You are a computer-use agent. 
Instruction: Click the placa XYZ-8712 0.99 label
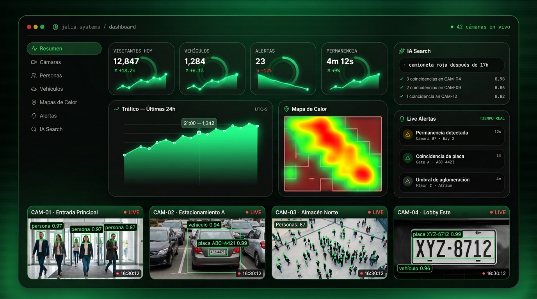[x=437, y=234]
